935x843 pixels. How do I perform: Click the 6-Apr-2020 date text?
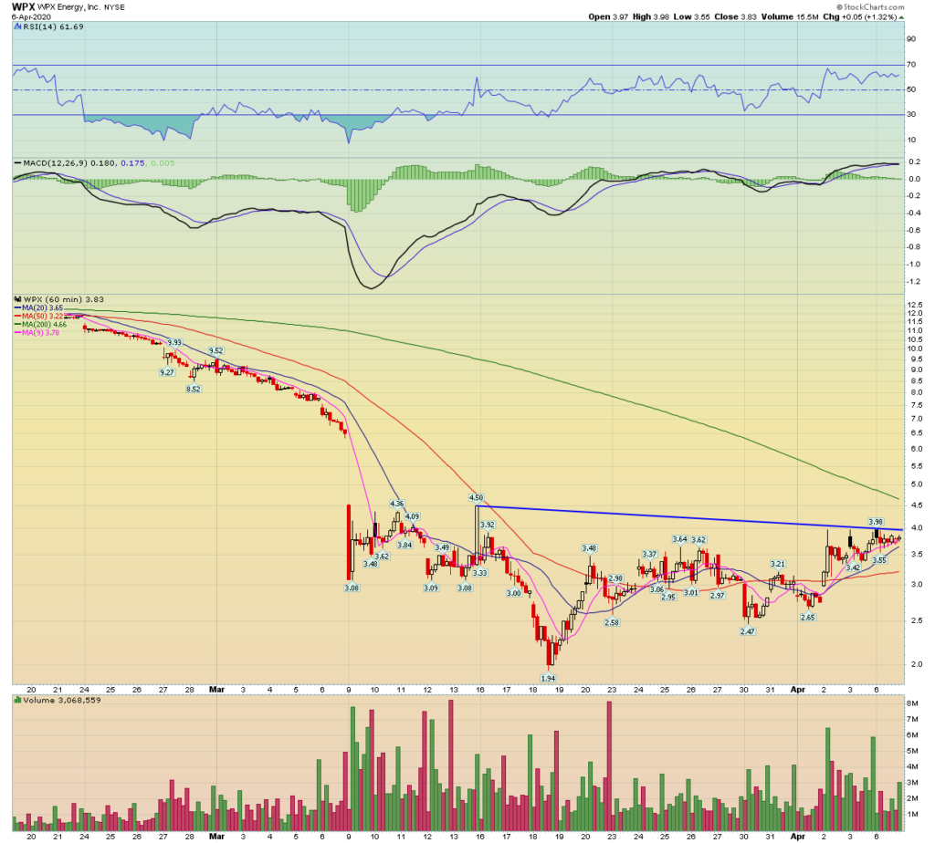click(31, 17)
